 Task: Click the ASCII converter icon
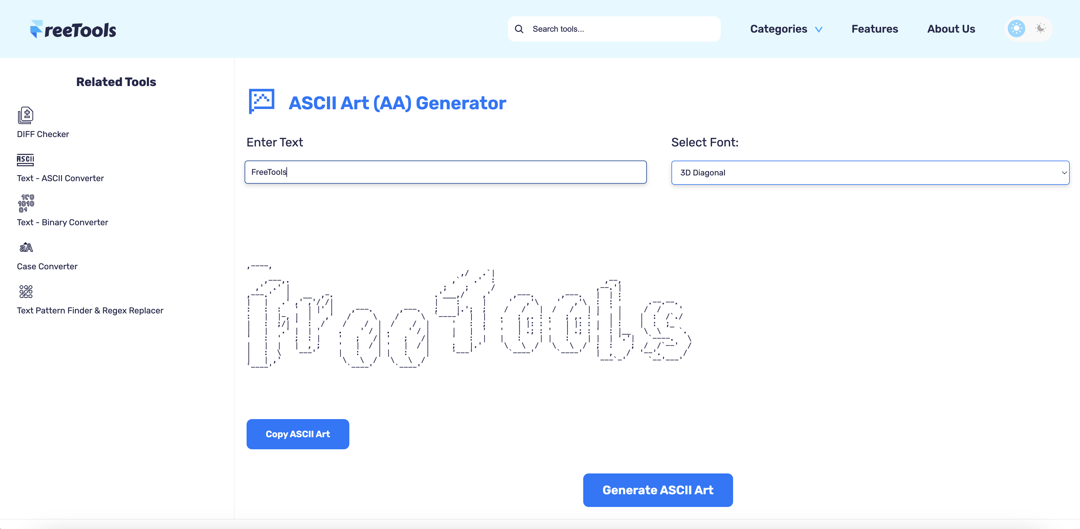tap(25, 160)
